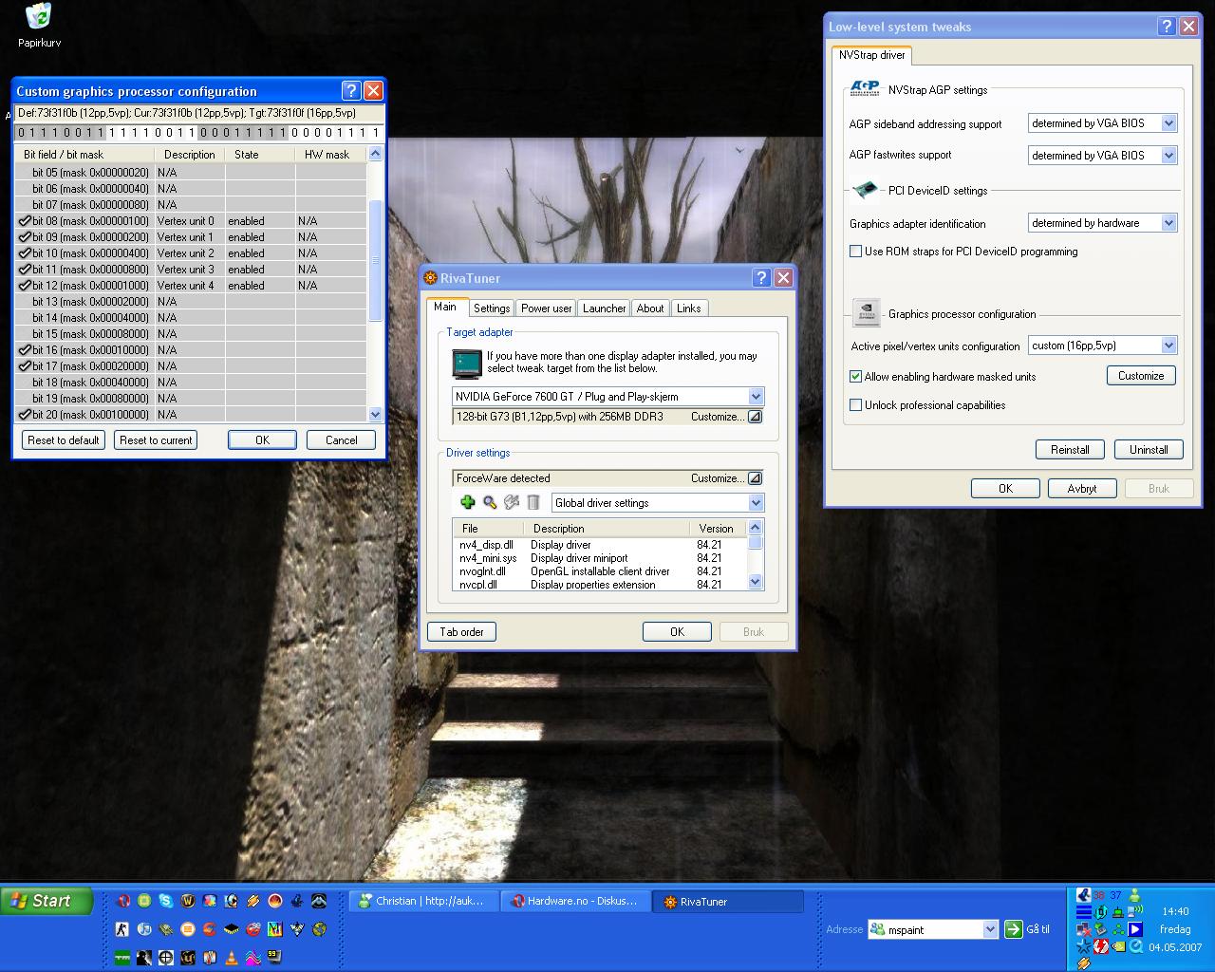Open the mspaint address bar dropdown
Viewport: 1215px width, 972px height.
point(990,930)
